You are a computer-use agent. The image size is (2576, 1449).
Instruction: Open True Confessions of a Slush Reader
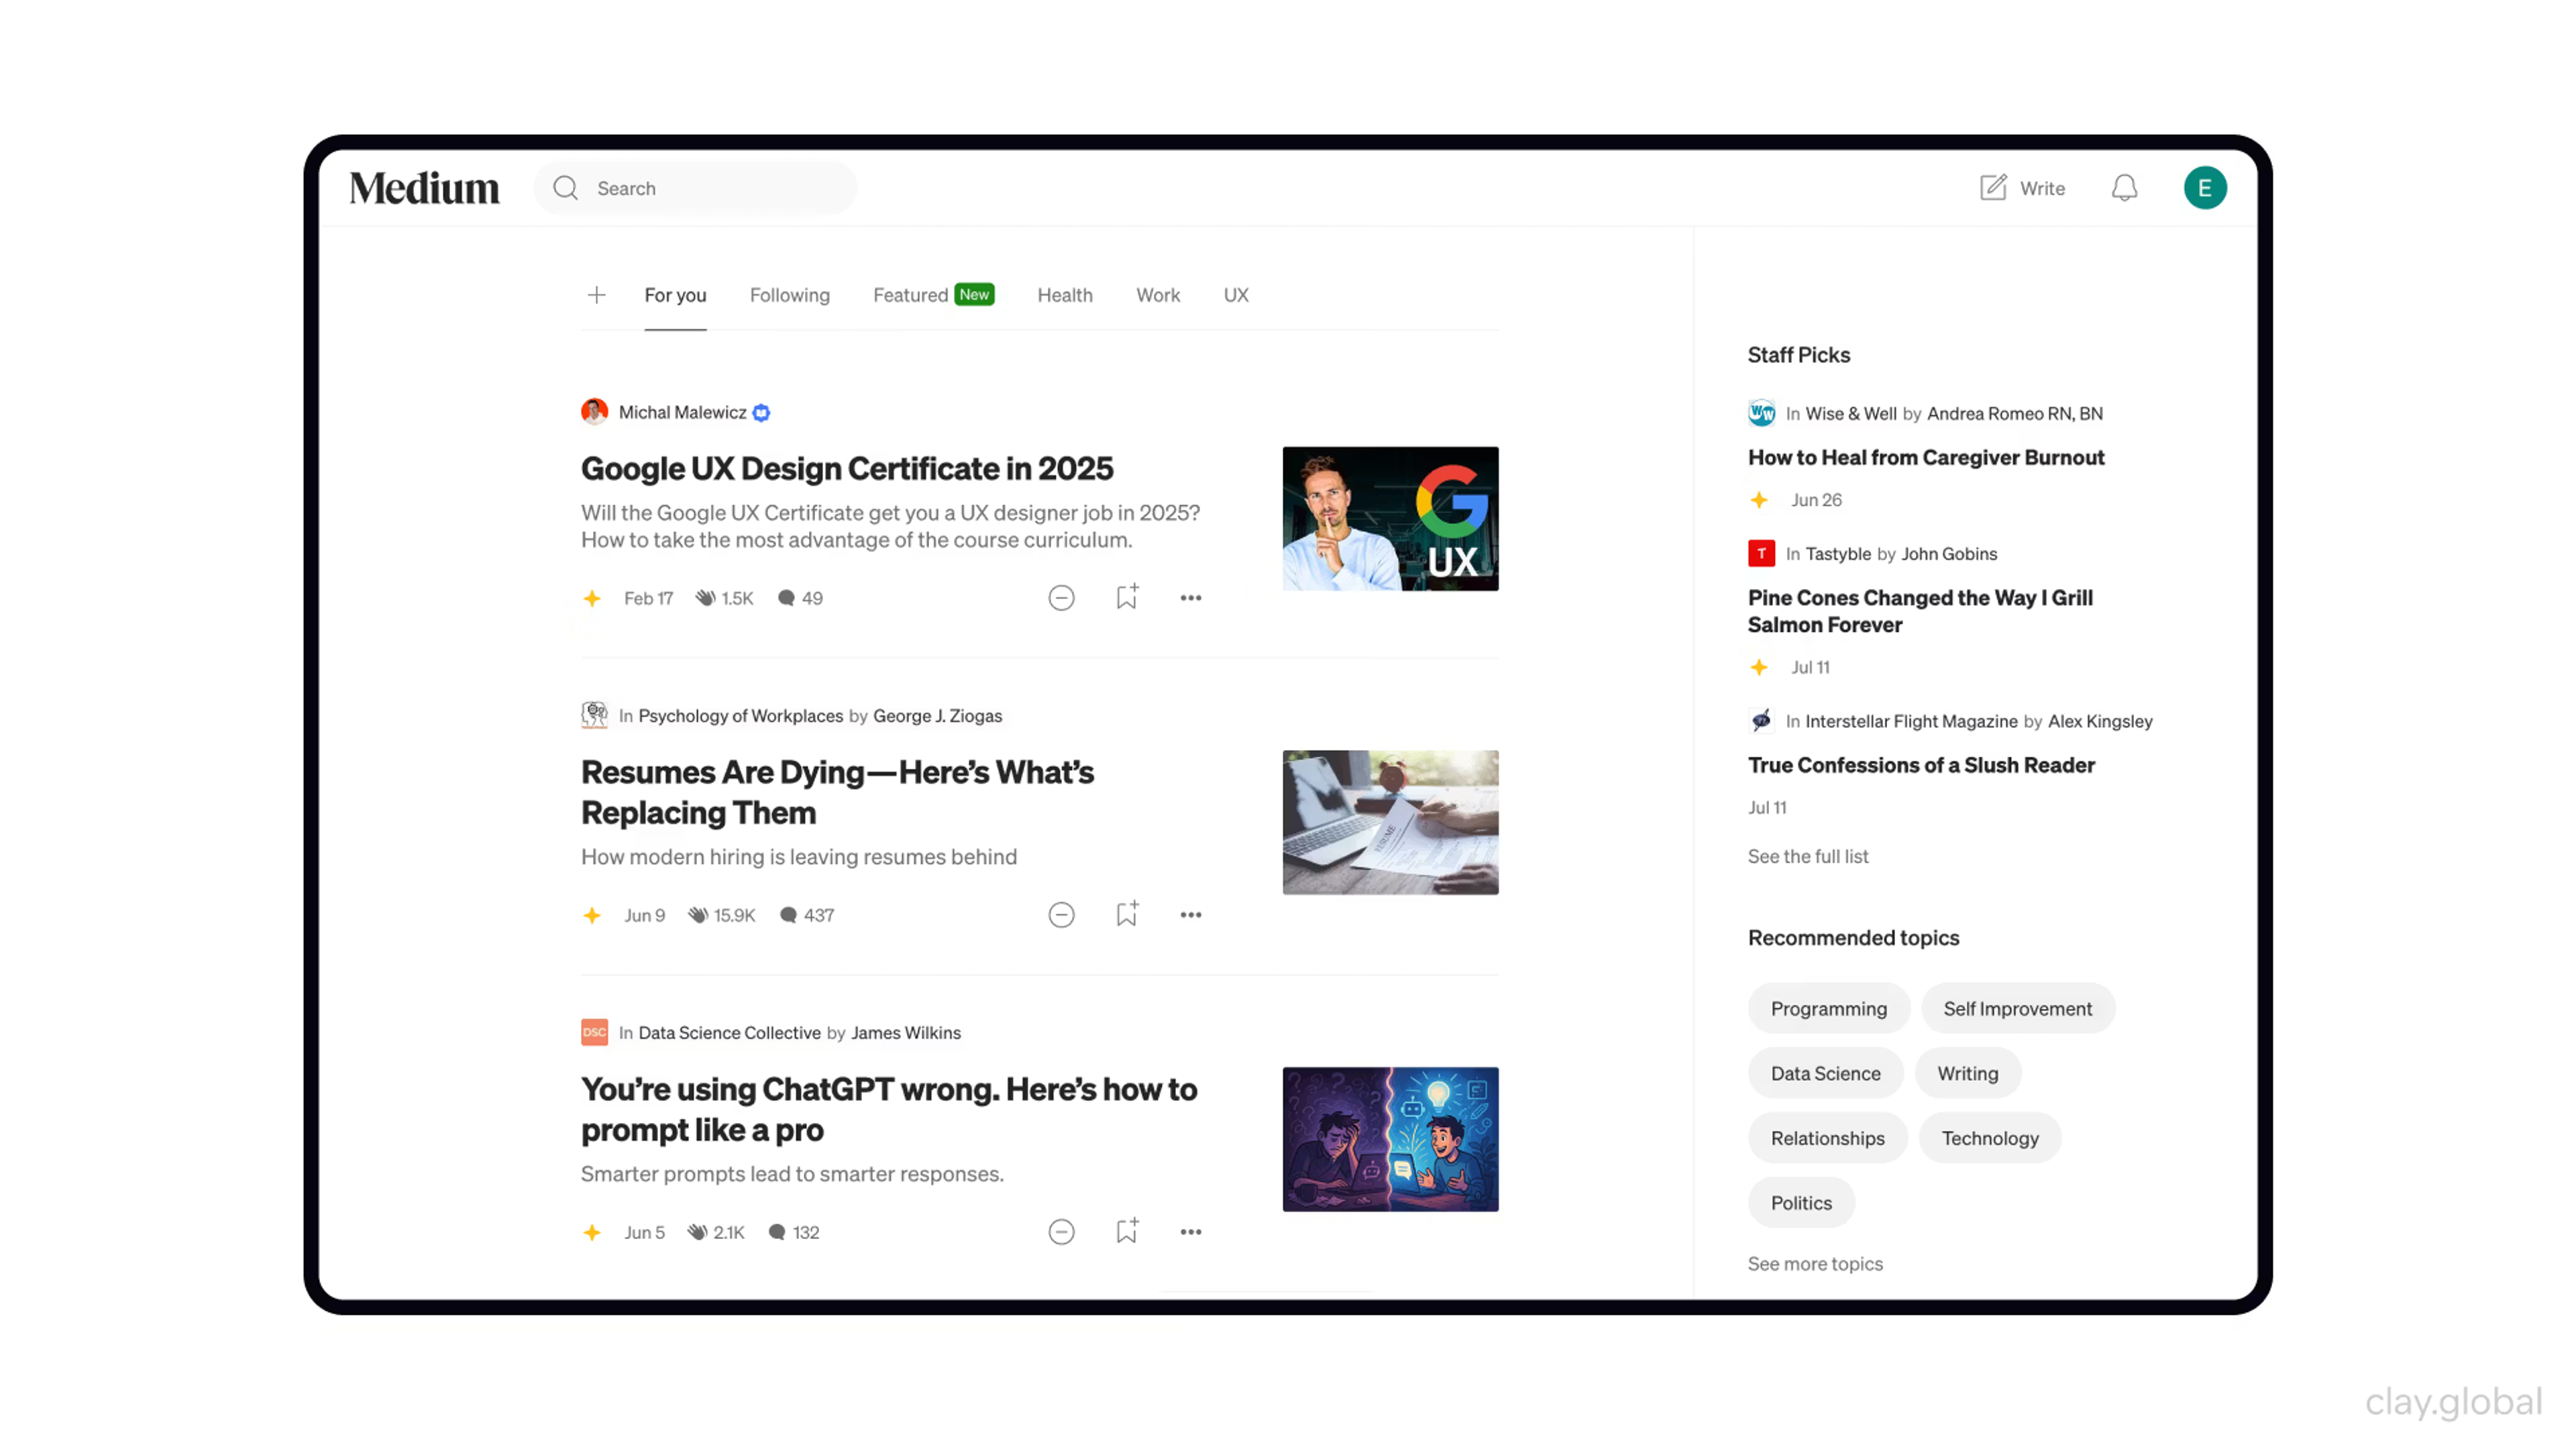coord(1921,765)
